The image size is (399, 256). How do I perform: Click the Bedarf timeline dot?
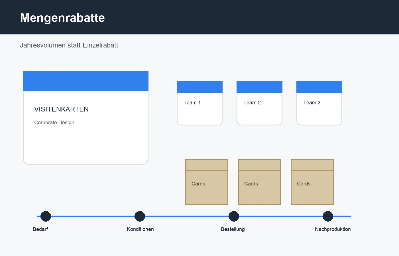pos(46,216)
